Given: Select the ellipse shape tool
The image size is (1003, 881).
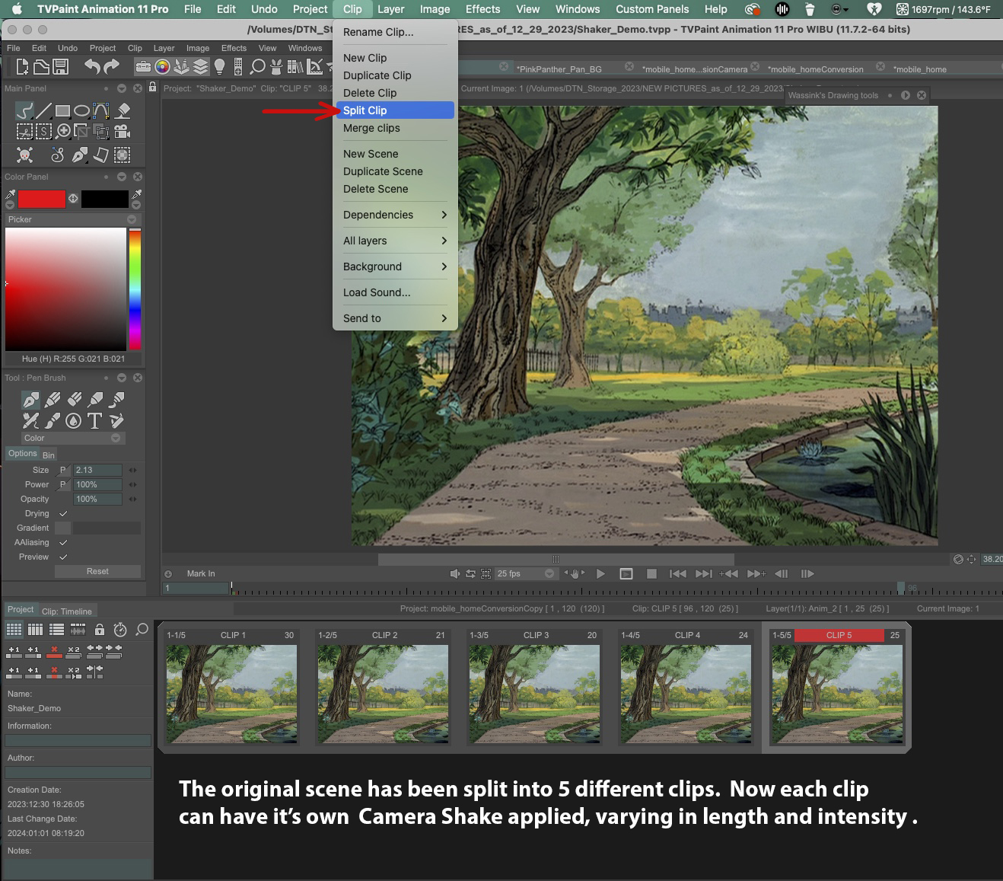Looking at the screenshot, I should 81,111.
